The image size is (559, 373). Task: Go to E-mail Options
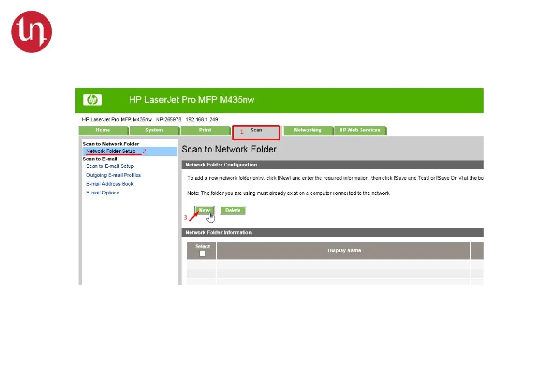pyautogui.click(x=102, y=193)
